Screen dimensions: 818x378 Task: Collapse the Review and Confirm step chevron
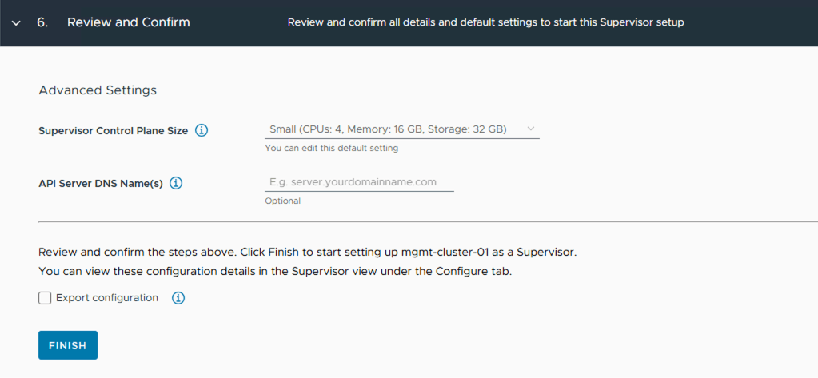click(16, 22)
